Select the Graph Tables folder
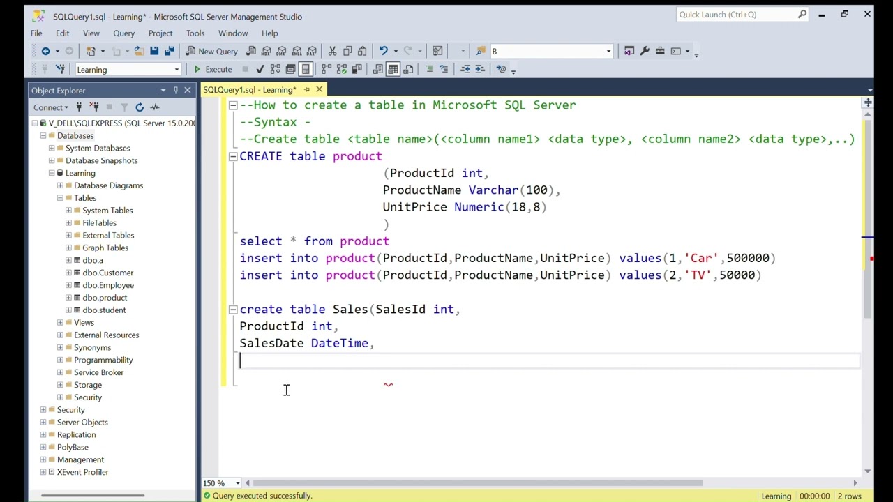 pos(105,248)
